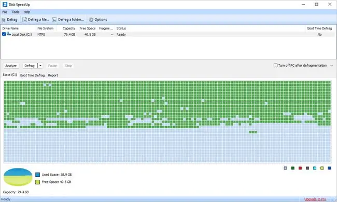Click the Capacity column header
Image resolution: width=337 pixels, height=202 pixels.
[69, 28]
